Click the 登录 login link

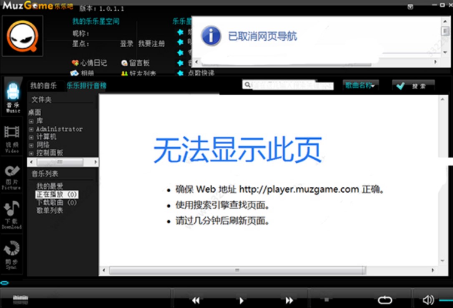[x=126, y=44]
